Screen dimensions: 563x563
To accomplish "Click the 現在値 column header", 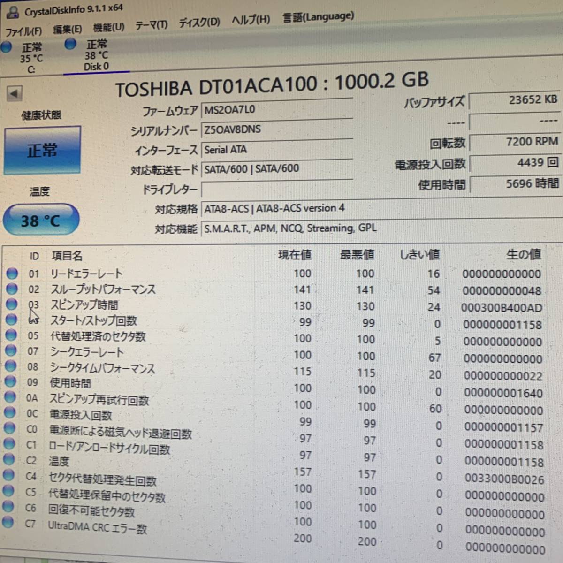I will tap(295, 255).
